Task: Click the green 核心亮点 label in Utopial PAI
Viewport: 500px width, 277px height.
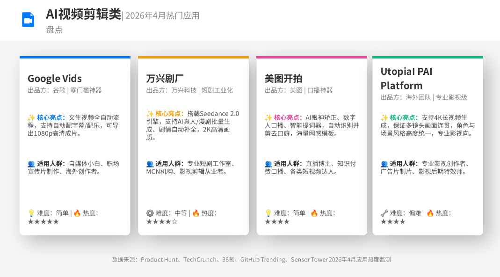Action: click(x=404, y=117)
